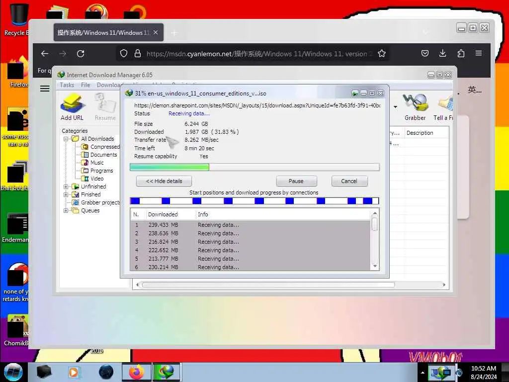Click the connections list vertical scrollbar thumb
This screenshot has width=509, height=382.
(375, 224)
